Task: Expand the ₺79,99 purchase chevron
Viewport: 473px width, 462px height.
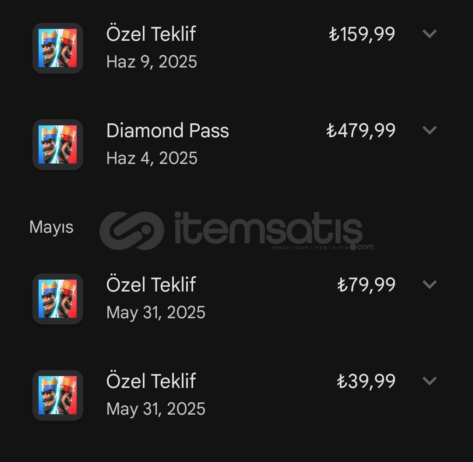Action: click(x=430, y=284)
